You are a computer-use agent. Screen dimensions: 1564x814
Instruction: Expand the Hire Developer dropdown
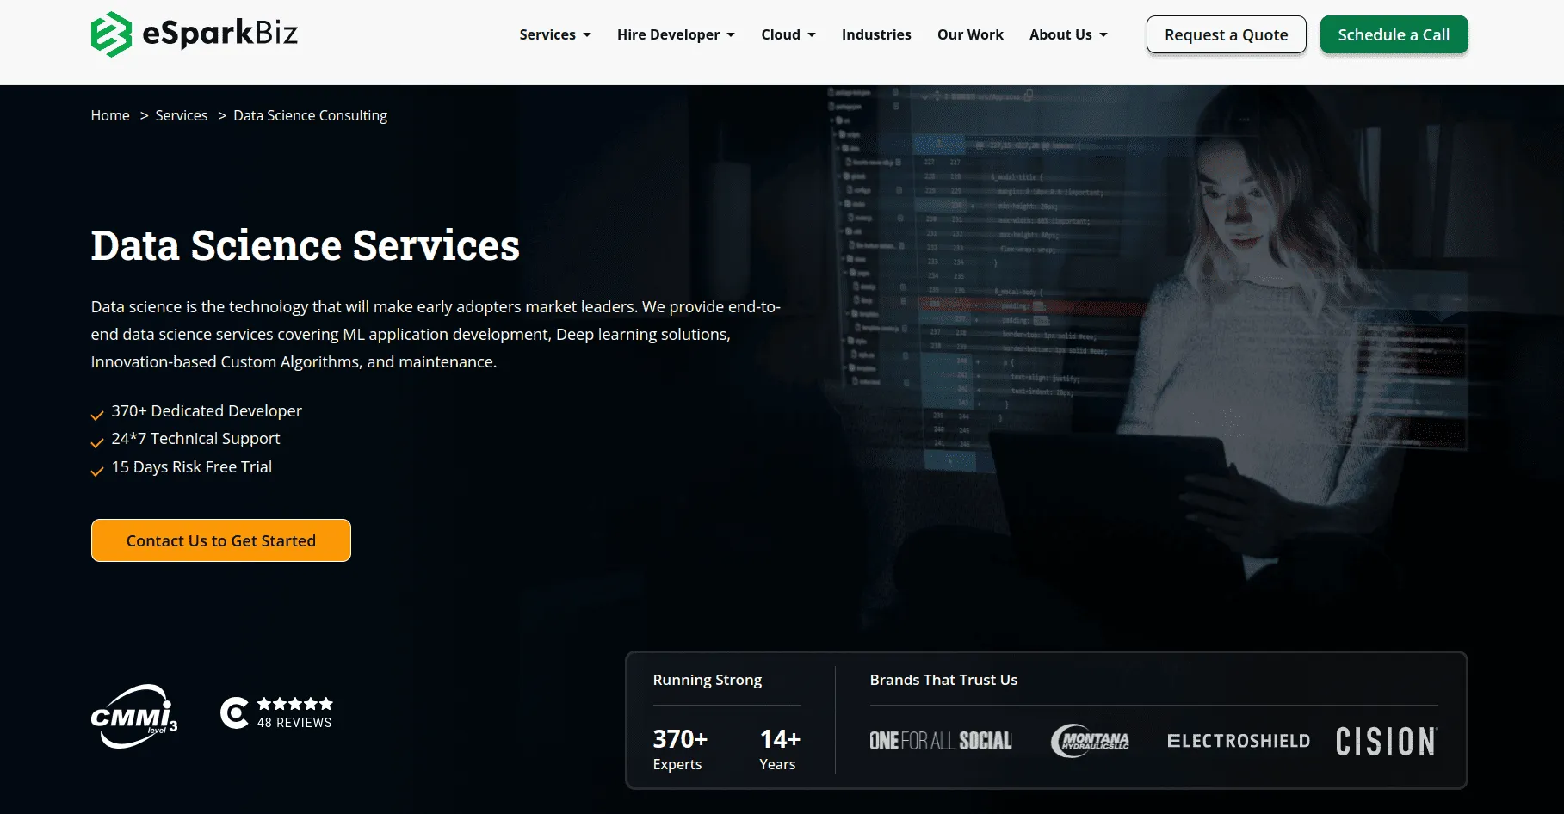(675, 34)
